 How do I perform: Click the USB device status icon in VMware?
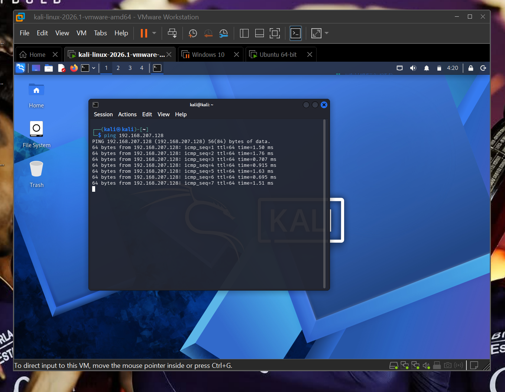437,366
